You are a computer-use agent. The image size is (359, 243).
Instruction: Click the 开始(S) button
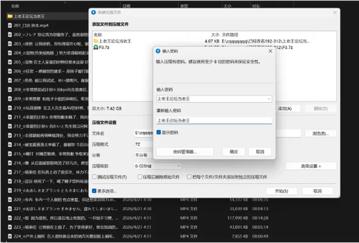pos(282,191)
